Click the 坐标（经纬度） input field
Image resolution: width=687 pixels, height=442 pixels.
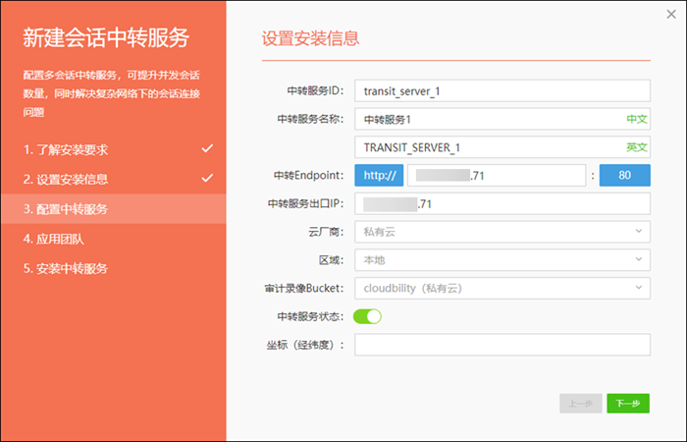[x=502, y=345]
